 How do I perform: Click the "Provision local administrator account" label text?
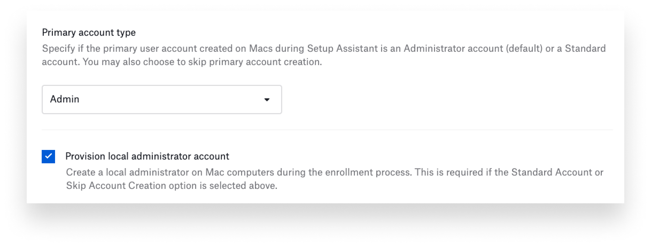point(147,156)
